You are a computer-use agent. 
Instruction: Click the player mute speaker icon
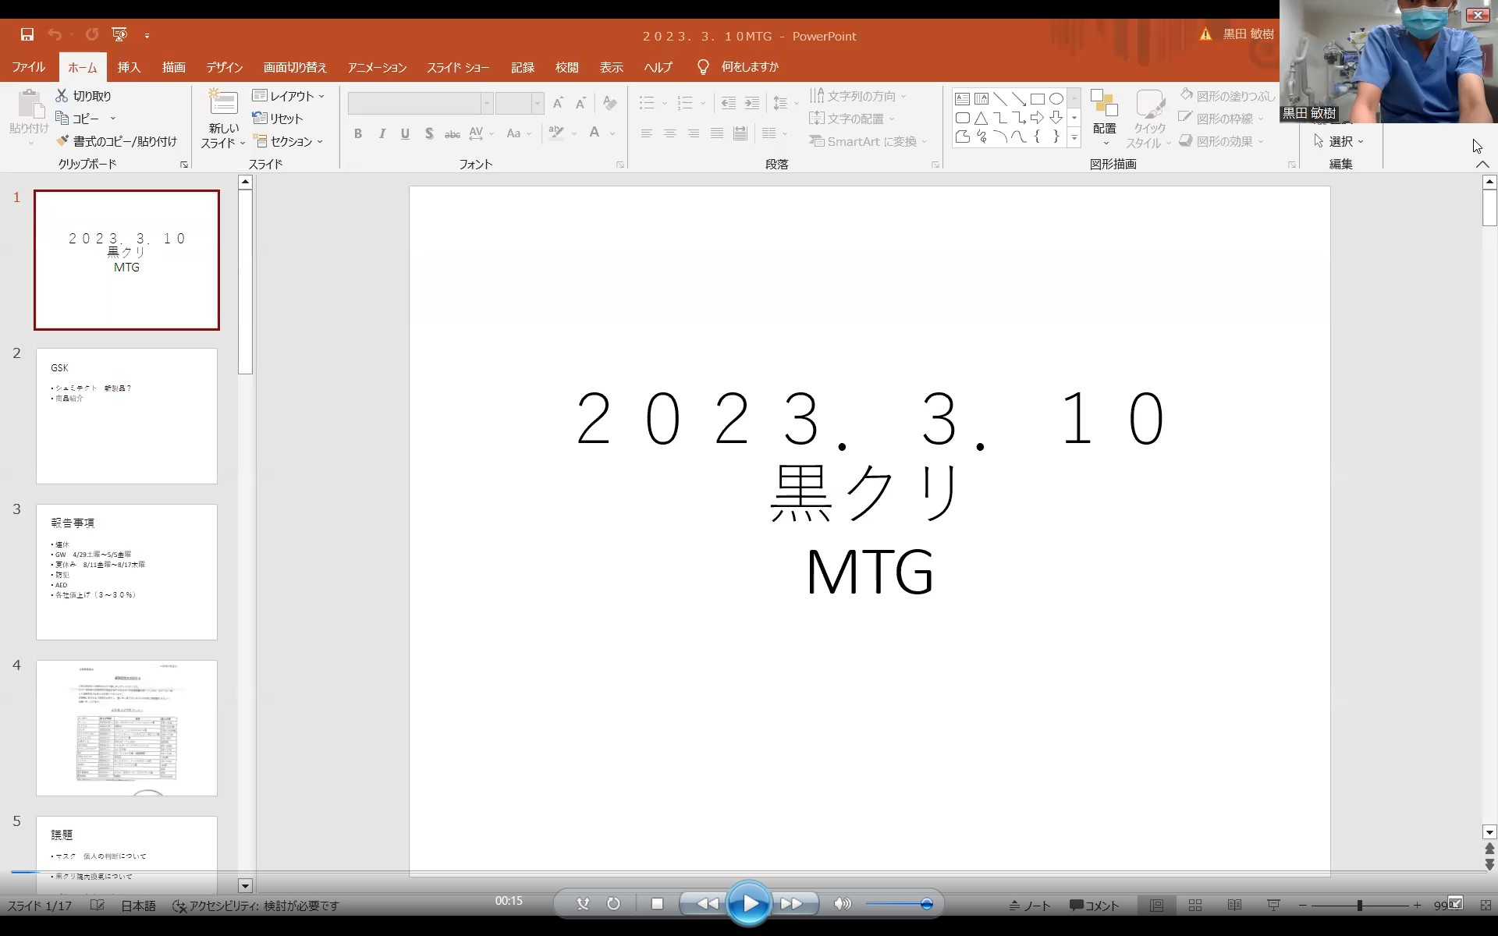pyautogui.click(x=842, y=903)
